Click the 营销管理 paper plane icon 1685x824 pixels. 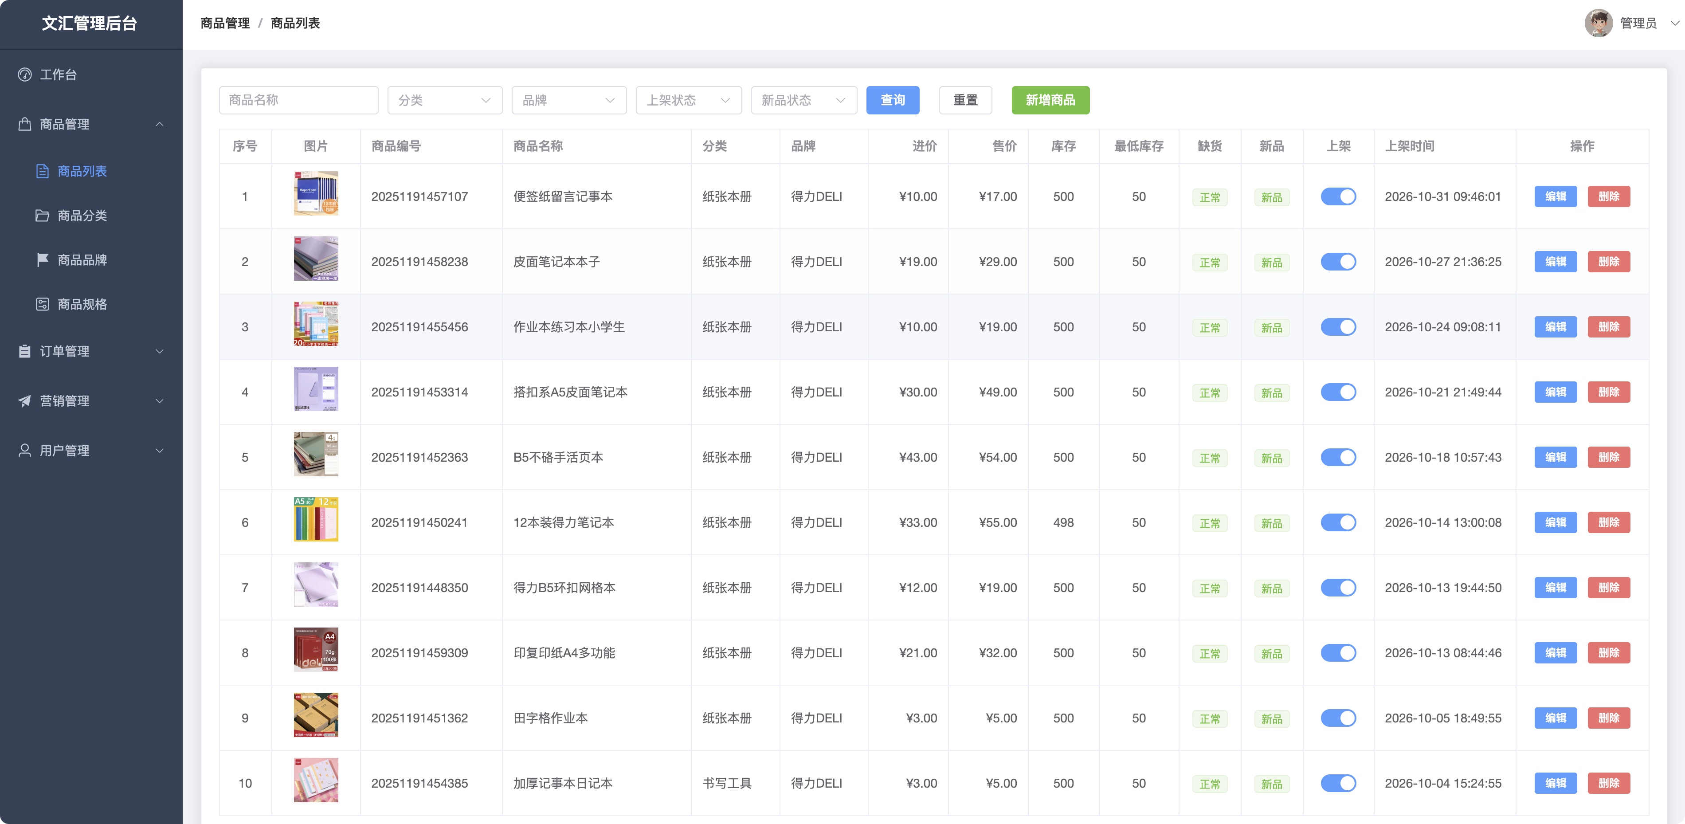click(x=25, y=401)
